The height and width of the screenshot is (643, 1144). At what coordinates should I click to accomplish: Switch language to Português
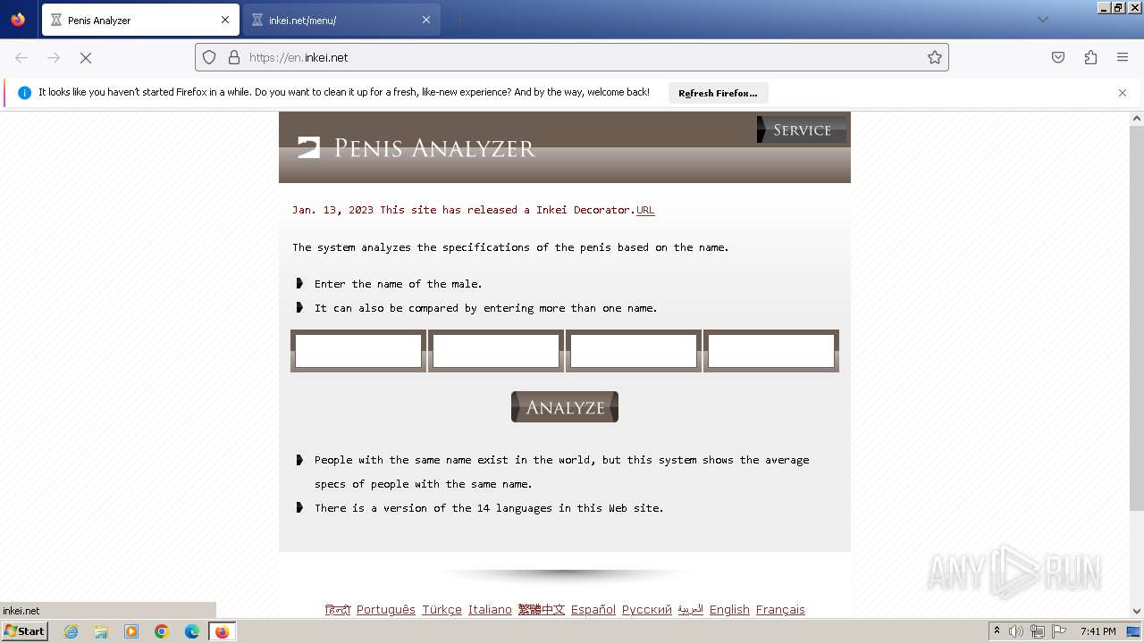pos(386,610)
